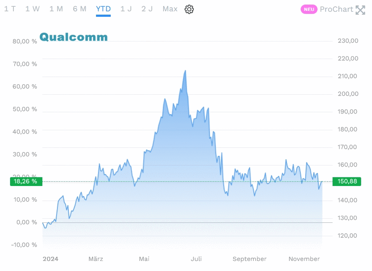Viewport: 372px width, 271px height.
Task: Switch to 1 W time range
Action: [x=32, y=9]
